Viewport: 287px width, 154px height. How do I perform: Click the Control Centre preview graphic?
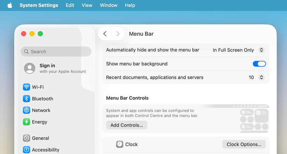coord(254,119)
